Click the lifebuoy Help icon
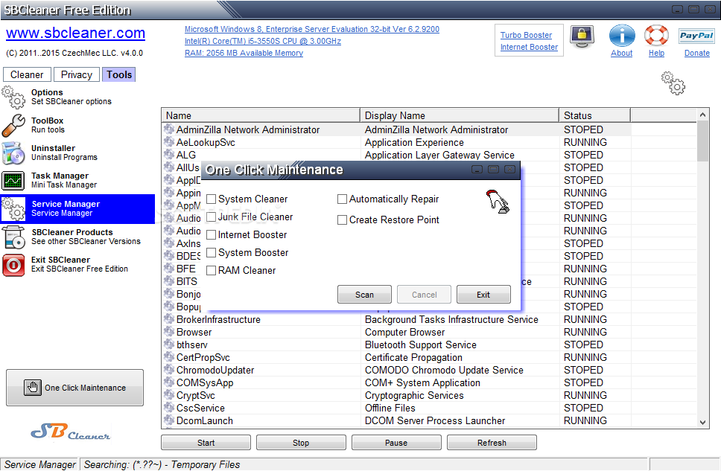Viewport: 721px width, 471px height. 656,36
